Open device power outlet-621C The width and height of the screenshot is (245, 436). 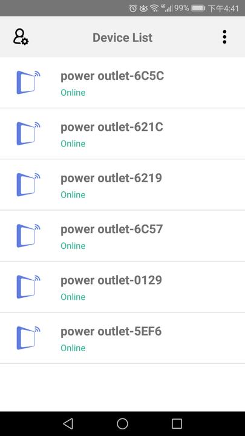tap(122, 134)
